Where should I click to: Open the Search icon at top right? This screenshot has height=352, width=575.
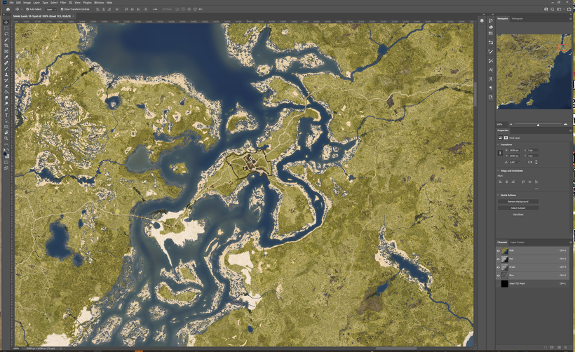(x=554, y=9)
